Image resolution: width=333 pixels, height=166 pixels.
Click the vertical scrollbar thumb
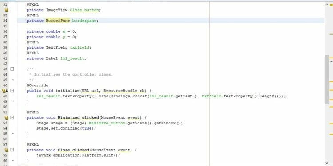click(x=327, y=79)
